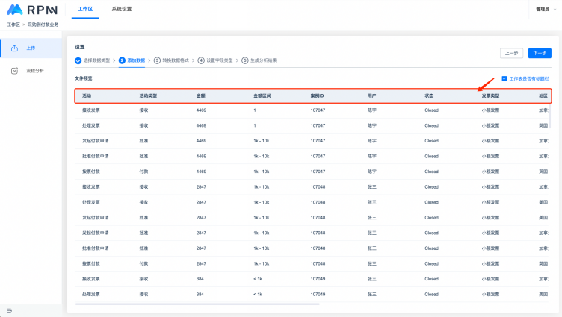Open the 管理员 user dropdown

coord(545,9)
